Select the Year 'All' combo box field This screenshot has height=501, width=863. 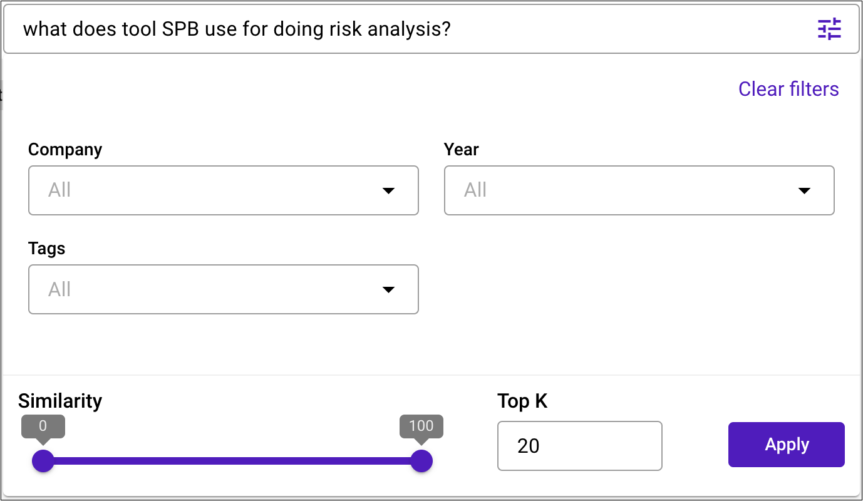tap(639, 190)
